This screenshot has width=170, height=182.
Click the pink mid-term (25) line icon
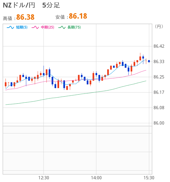pyautogui.click(x=35, y=28)
